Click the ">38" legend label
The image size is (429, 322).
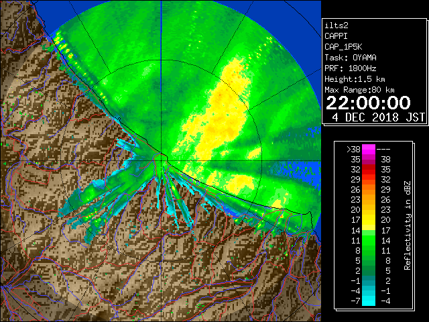[x=353, y=149]
